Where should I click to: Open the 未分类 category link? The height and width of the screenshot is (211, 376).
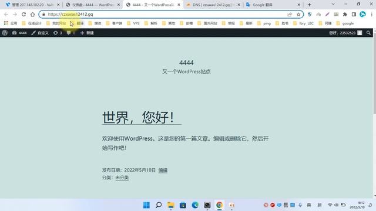(x=122, y=178)
